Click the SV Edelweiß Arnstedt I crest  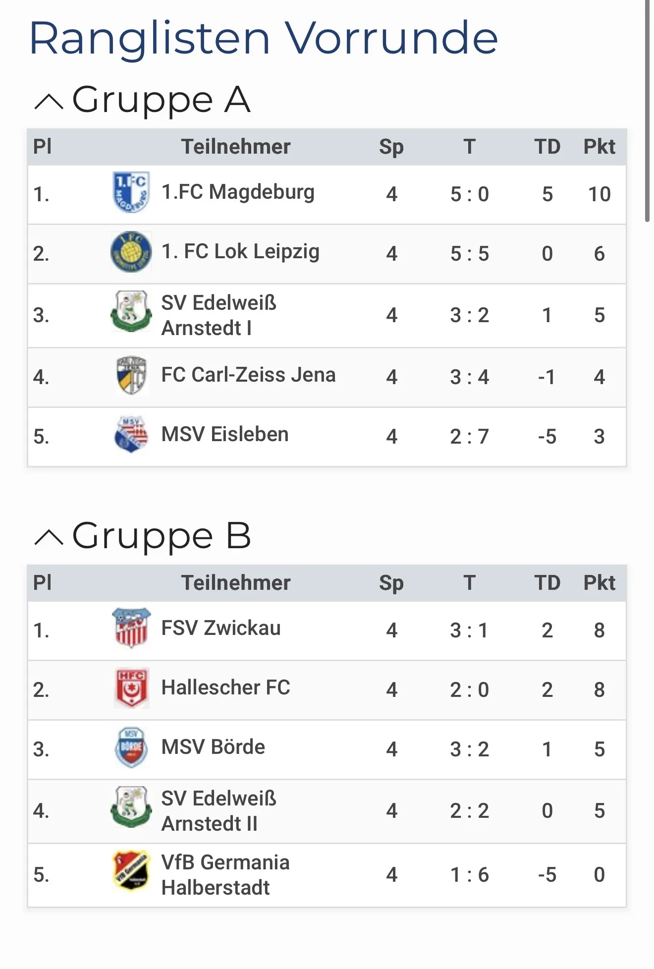131,312
